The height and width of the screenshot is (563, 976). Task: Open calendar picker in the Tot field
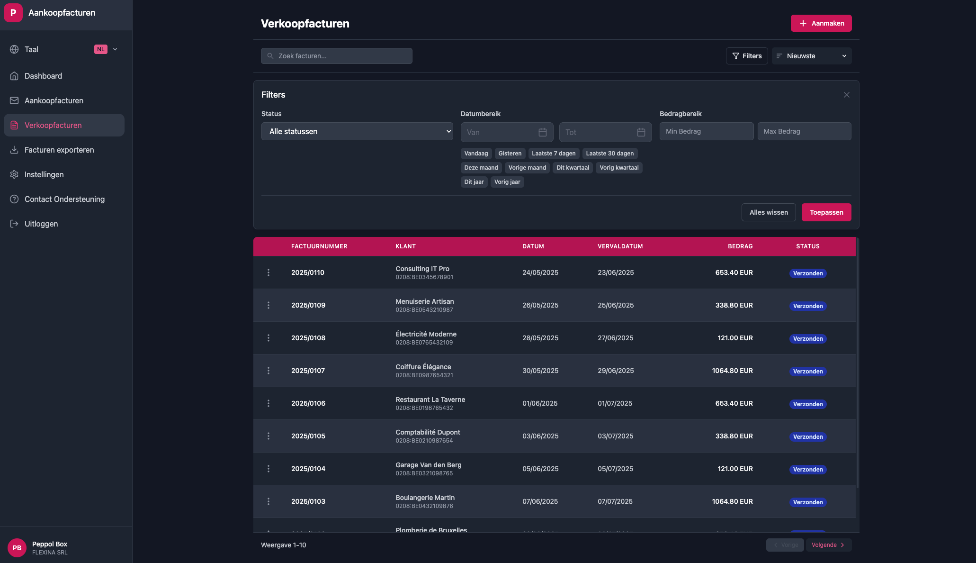coord(641,132)
